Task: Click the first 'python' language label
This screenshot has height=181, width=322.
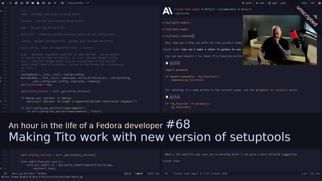Action: pos(175,63)
